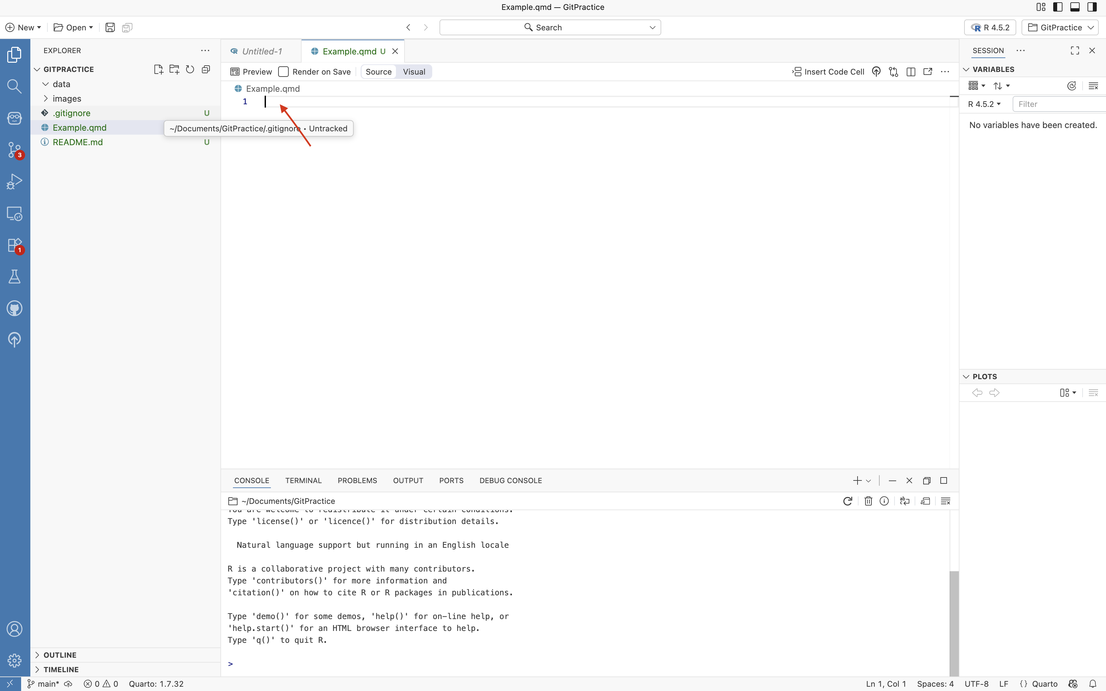Screen dimensions: 1106x691
Task: Open the Testing flask icon
Action: [14, 277]
